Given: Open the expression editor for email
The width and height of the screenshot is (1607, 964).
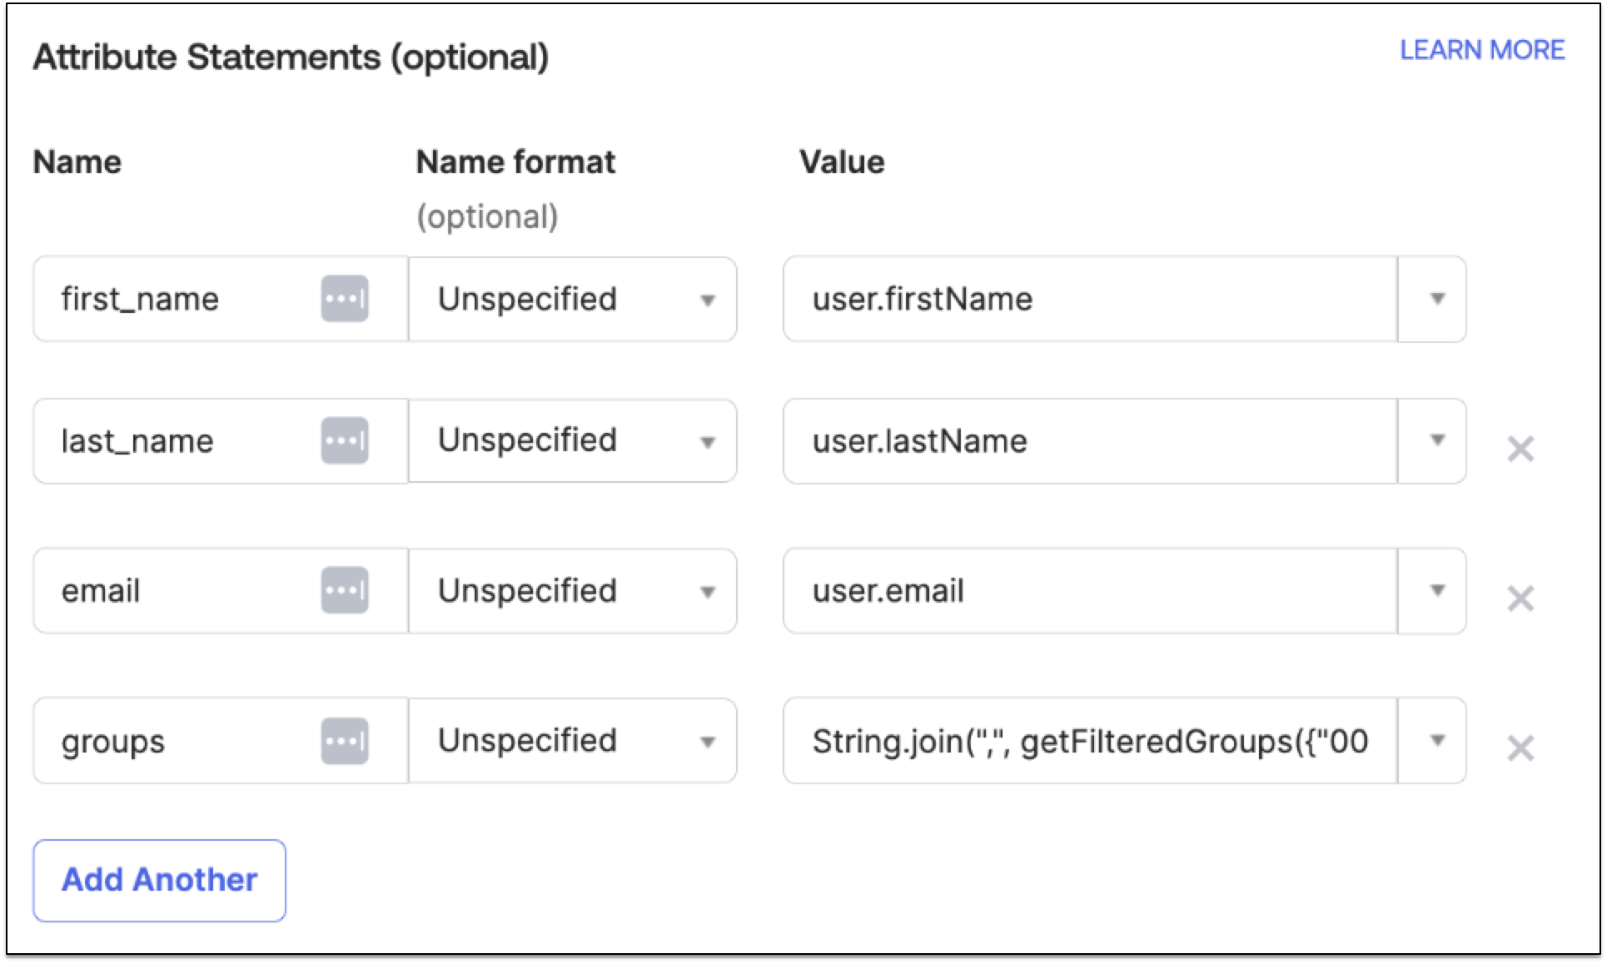Looking at the screenshot, I should pyautogui.click(x=345, y=590).
